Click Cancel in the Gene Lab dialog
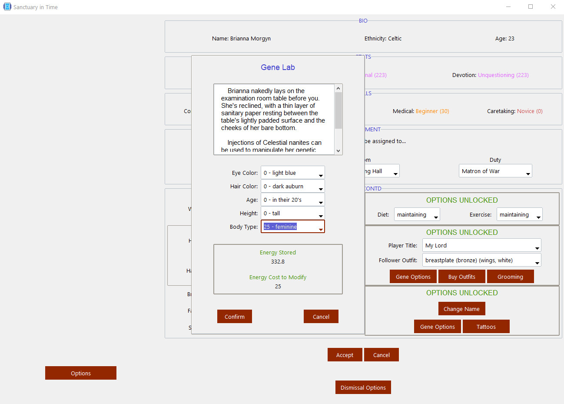The image size is (564, 404). click(x=321, y=317)
